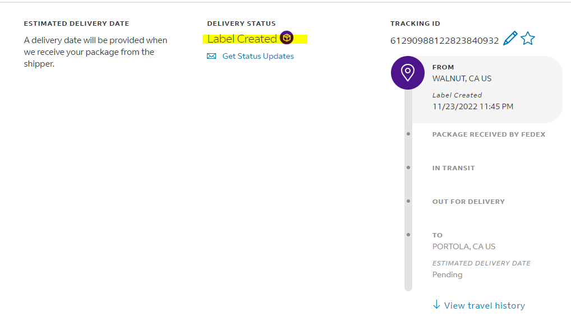Open the Get Status Updates link
Viewport: 571px width, 317px height.
[258, 56]
